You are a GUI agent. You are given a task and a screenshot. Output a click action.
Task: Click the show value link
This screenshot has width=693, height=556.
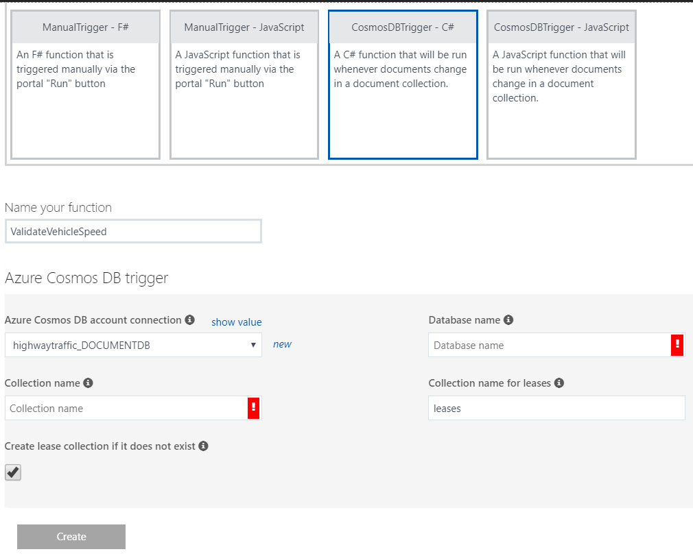[x=237, y=322]
